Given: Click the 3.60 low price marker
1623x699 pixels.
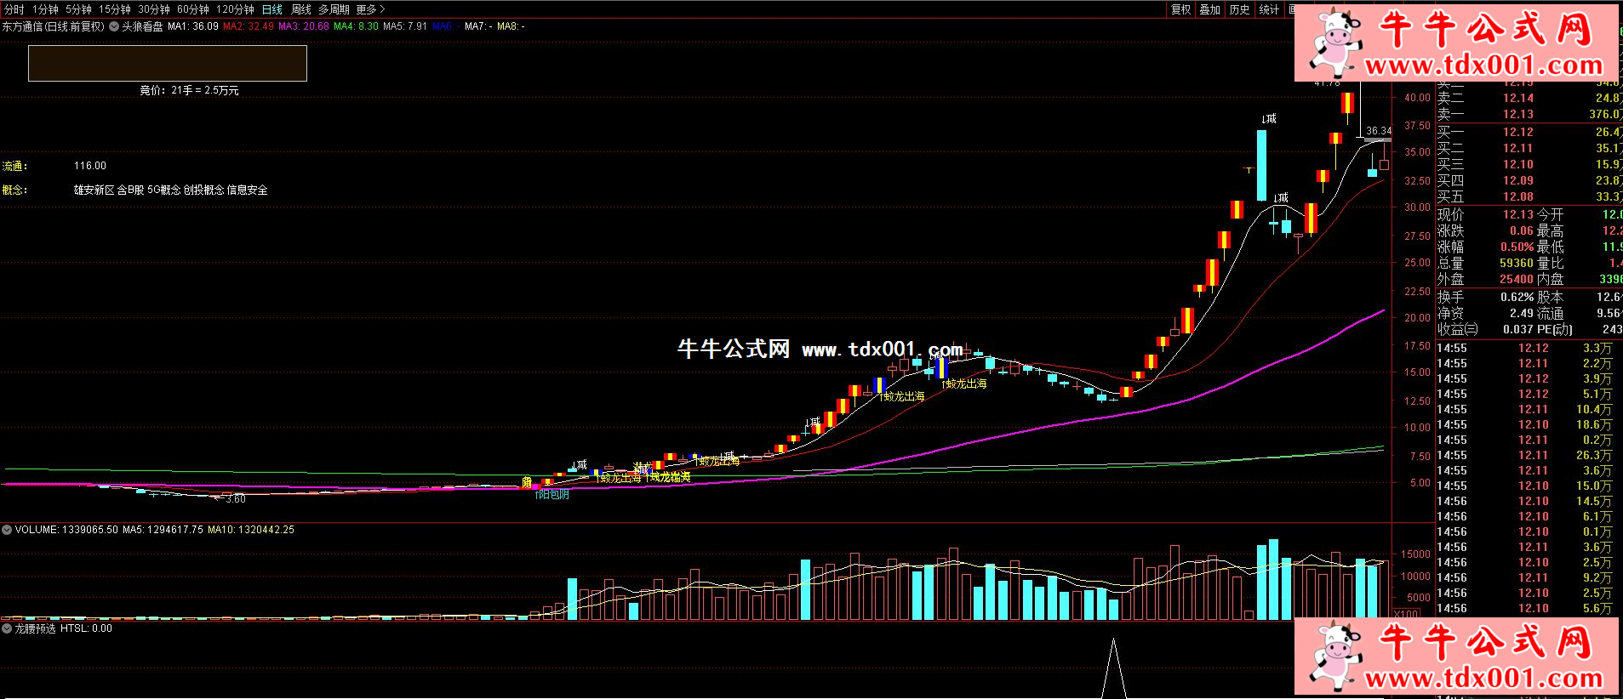Looking at the screenshot, I should [x=231, y=498].
